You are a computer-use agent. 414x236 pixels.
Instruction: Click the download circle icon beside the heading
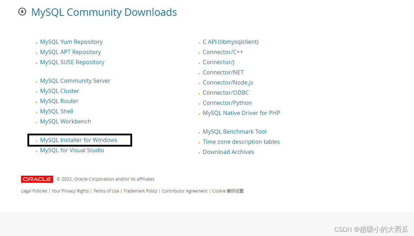click(x=22, y=12)
